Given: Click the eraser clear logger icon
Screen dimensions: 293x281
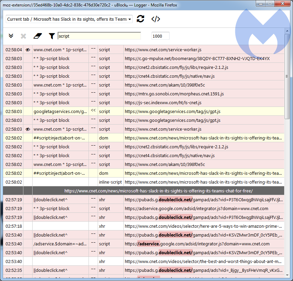Looking at the screenshot, I should tap(38, 36).
